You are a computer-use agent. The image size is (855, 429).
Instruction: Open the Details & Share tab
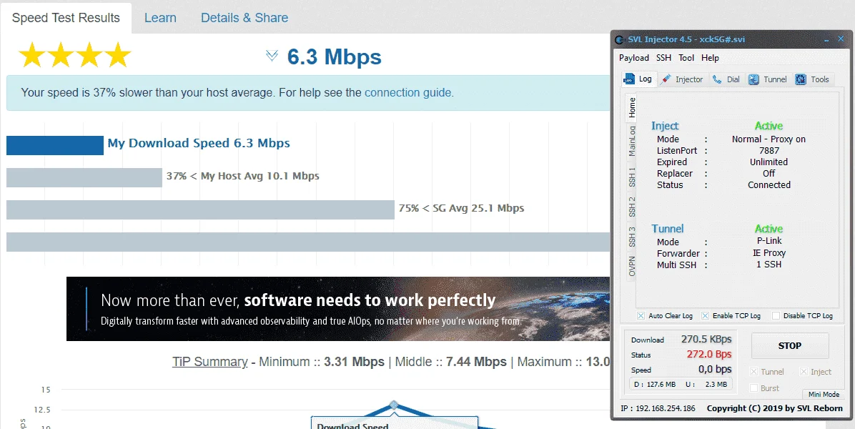click(x=244, y=18)
